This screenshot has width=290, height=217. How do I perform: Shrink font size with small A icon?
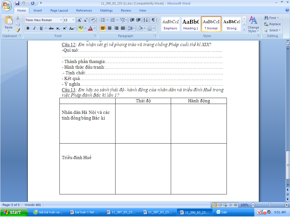tap(86, 20)
